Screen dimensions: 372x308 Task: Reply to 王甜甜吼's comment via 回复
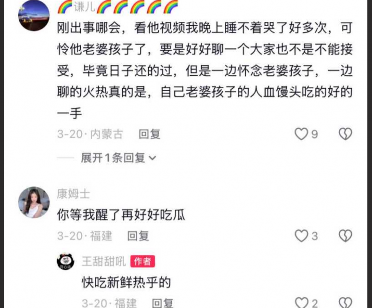pos(163,303)
